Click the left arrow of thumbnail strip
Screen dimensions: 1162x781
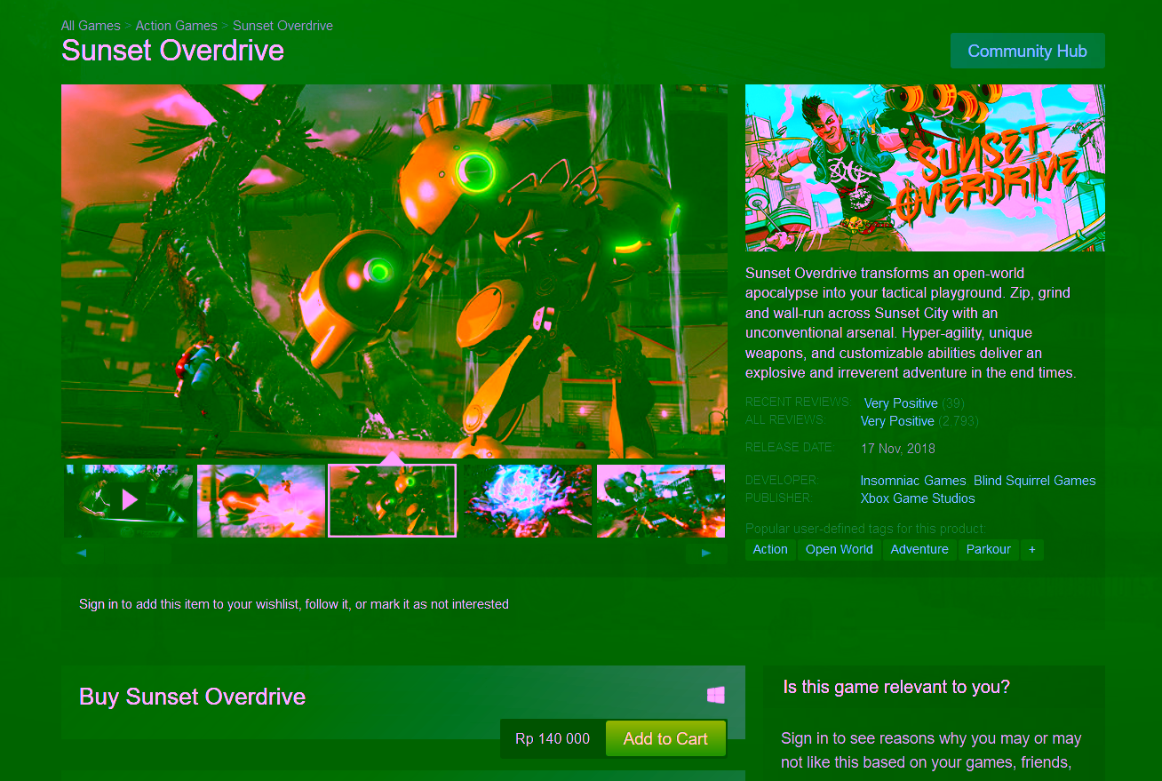tap(82, 553)
